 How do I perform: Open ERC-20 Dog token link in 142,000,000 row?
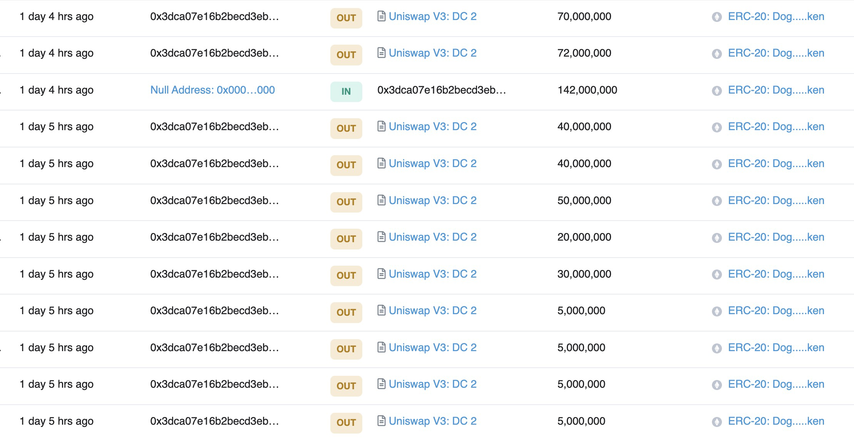(776, 90)
